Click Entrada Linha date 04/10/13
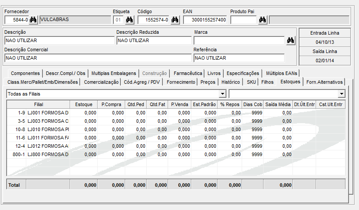This screenshot has width=359, height=210. click(325, 42)
